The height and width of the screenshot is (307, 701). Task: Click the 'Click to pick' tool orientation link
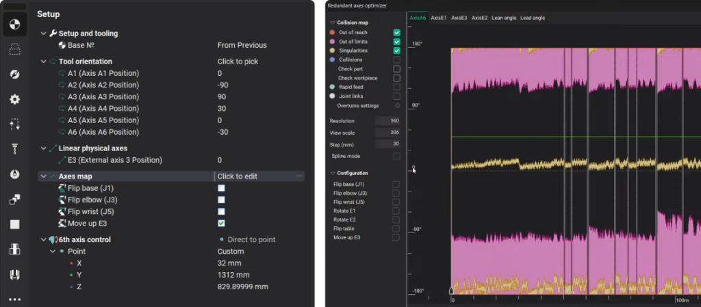pos(238,62)
